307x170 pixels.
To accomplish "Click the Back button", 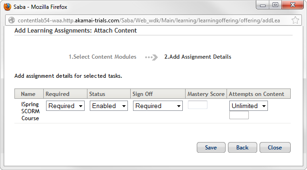I will pos(242,148).
